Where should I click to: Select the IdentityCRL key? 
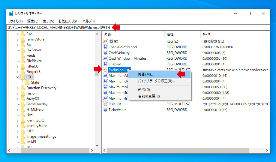pyautogui.click(x=35, y=120)
